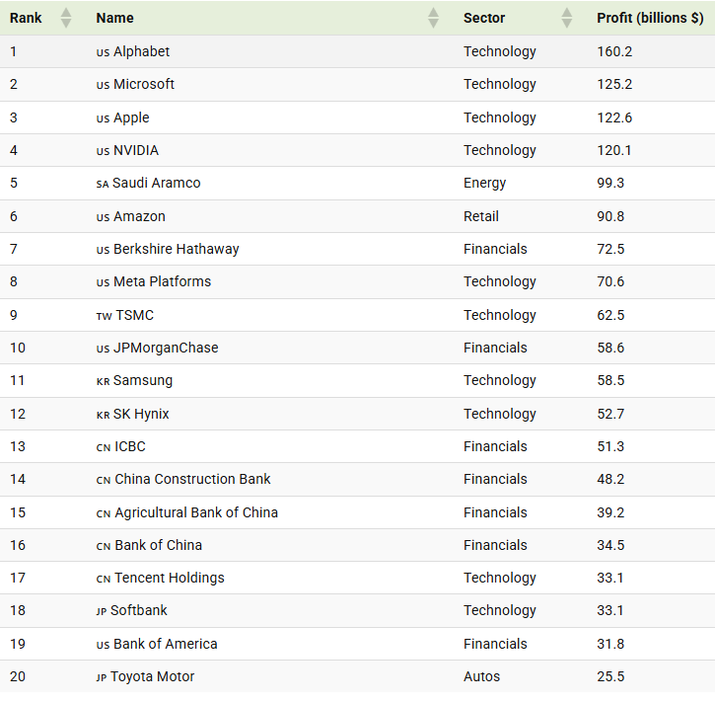
Task: Select the ICBC company name
Action: pyautogui.click(x=130, y=446)
